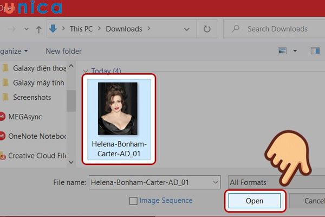Click the Cancel button
The width and height of the screenshot is (325, 217).
coord(307,201)
